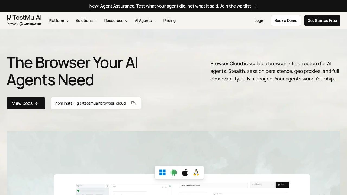Click the share icon in Build panel
This screenshot has height=195, width=347.
(x=162, y=187)
